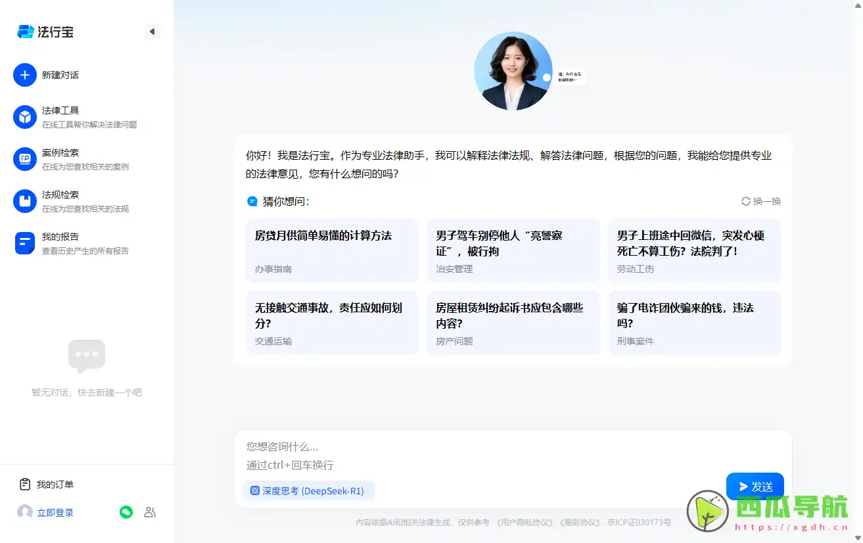This screenshot has height=543, width=863.
Task: Click the assistant avatar photo
Action: coord(513,70)
